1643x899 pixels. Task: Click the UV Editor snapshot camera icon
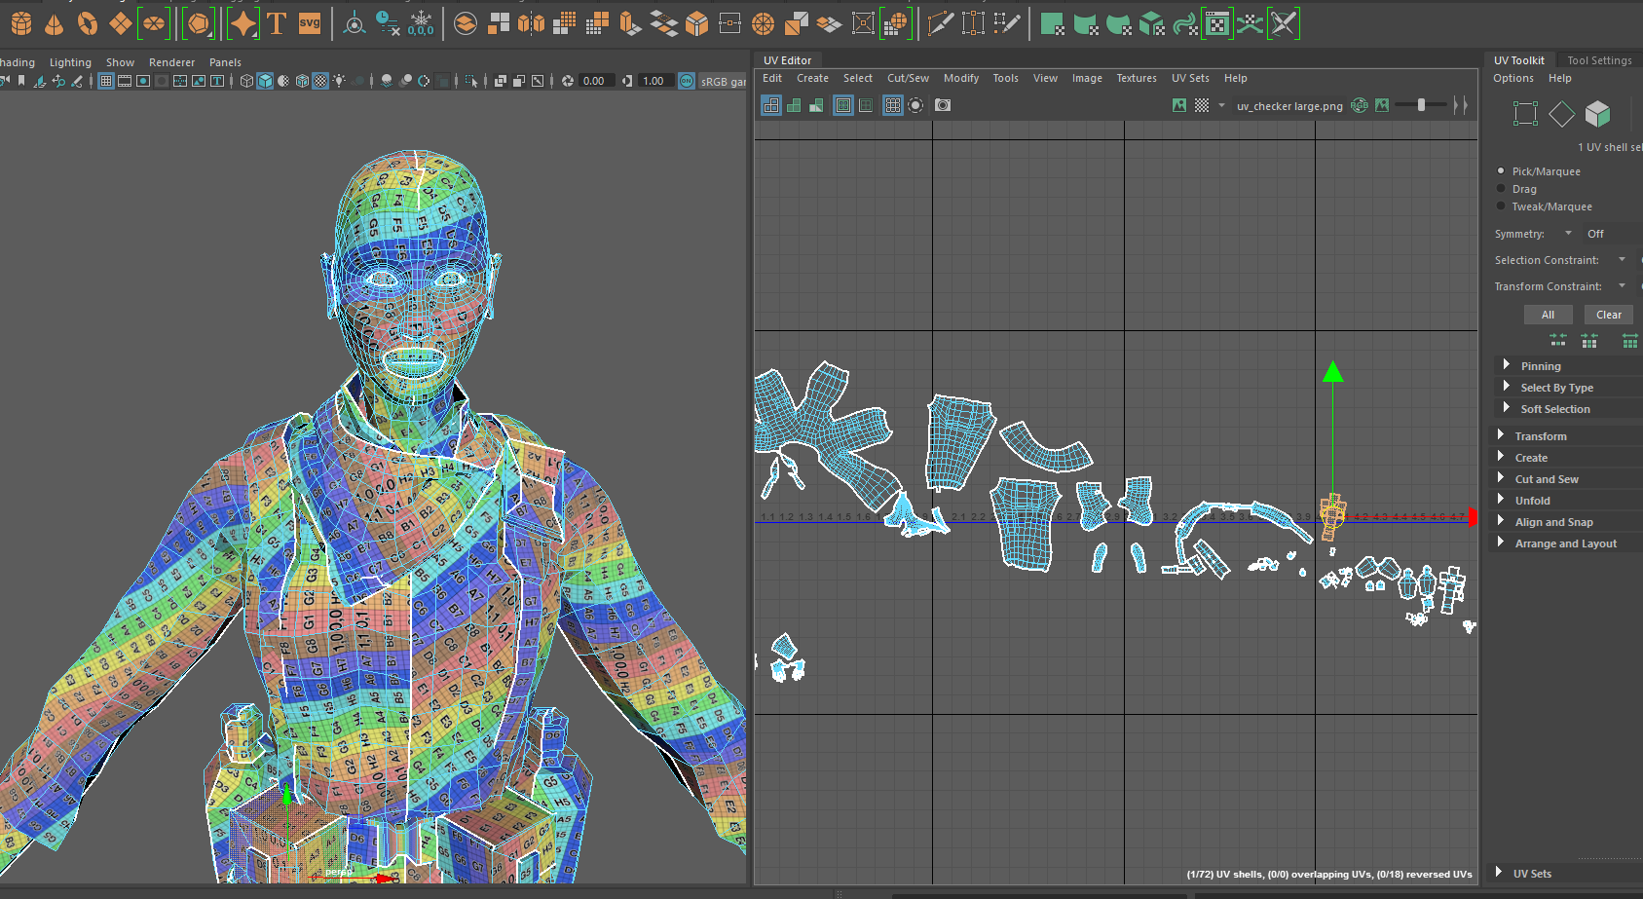tap(943, 105)
